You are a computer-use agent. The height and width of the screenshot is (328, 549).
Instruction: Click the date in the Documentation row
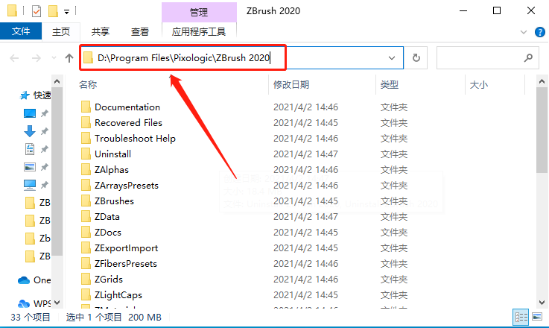[305, 107]
